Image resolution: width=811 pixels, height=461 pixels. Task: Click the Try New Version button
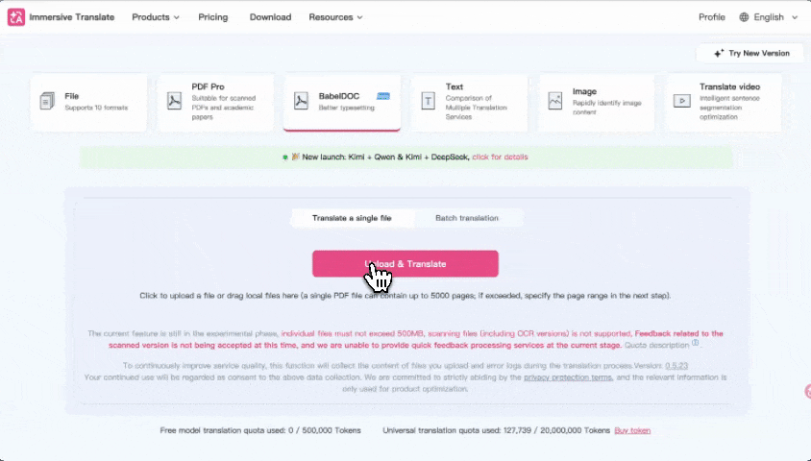(x=750, y=53)
